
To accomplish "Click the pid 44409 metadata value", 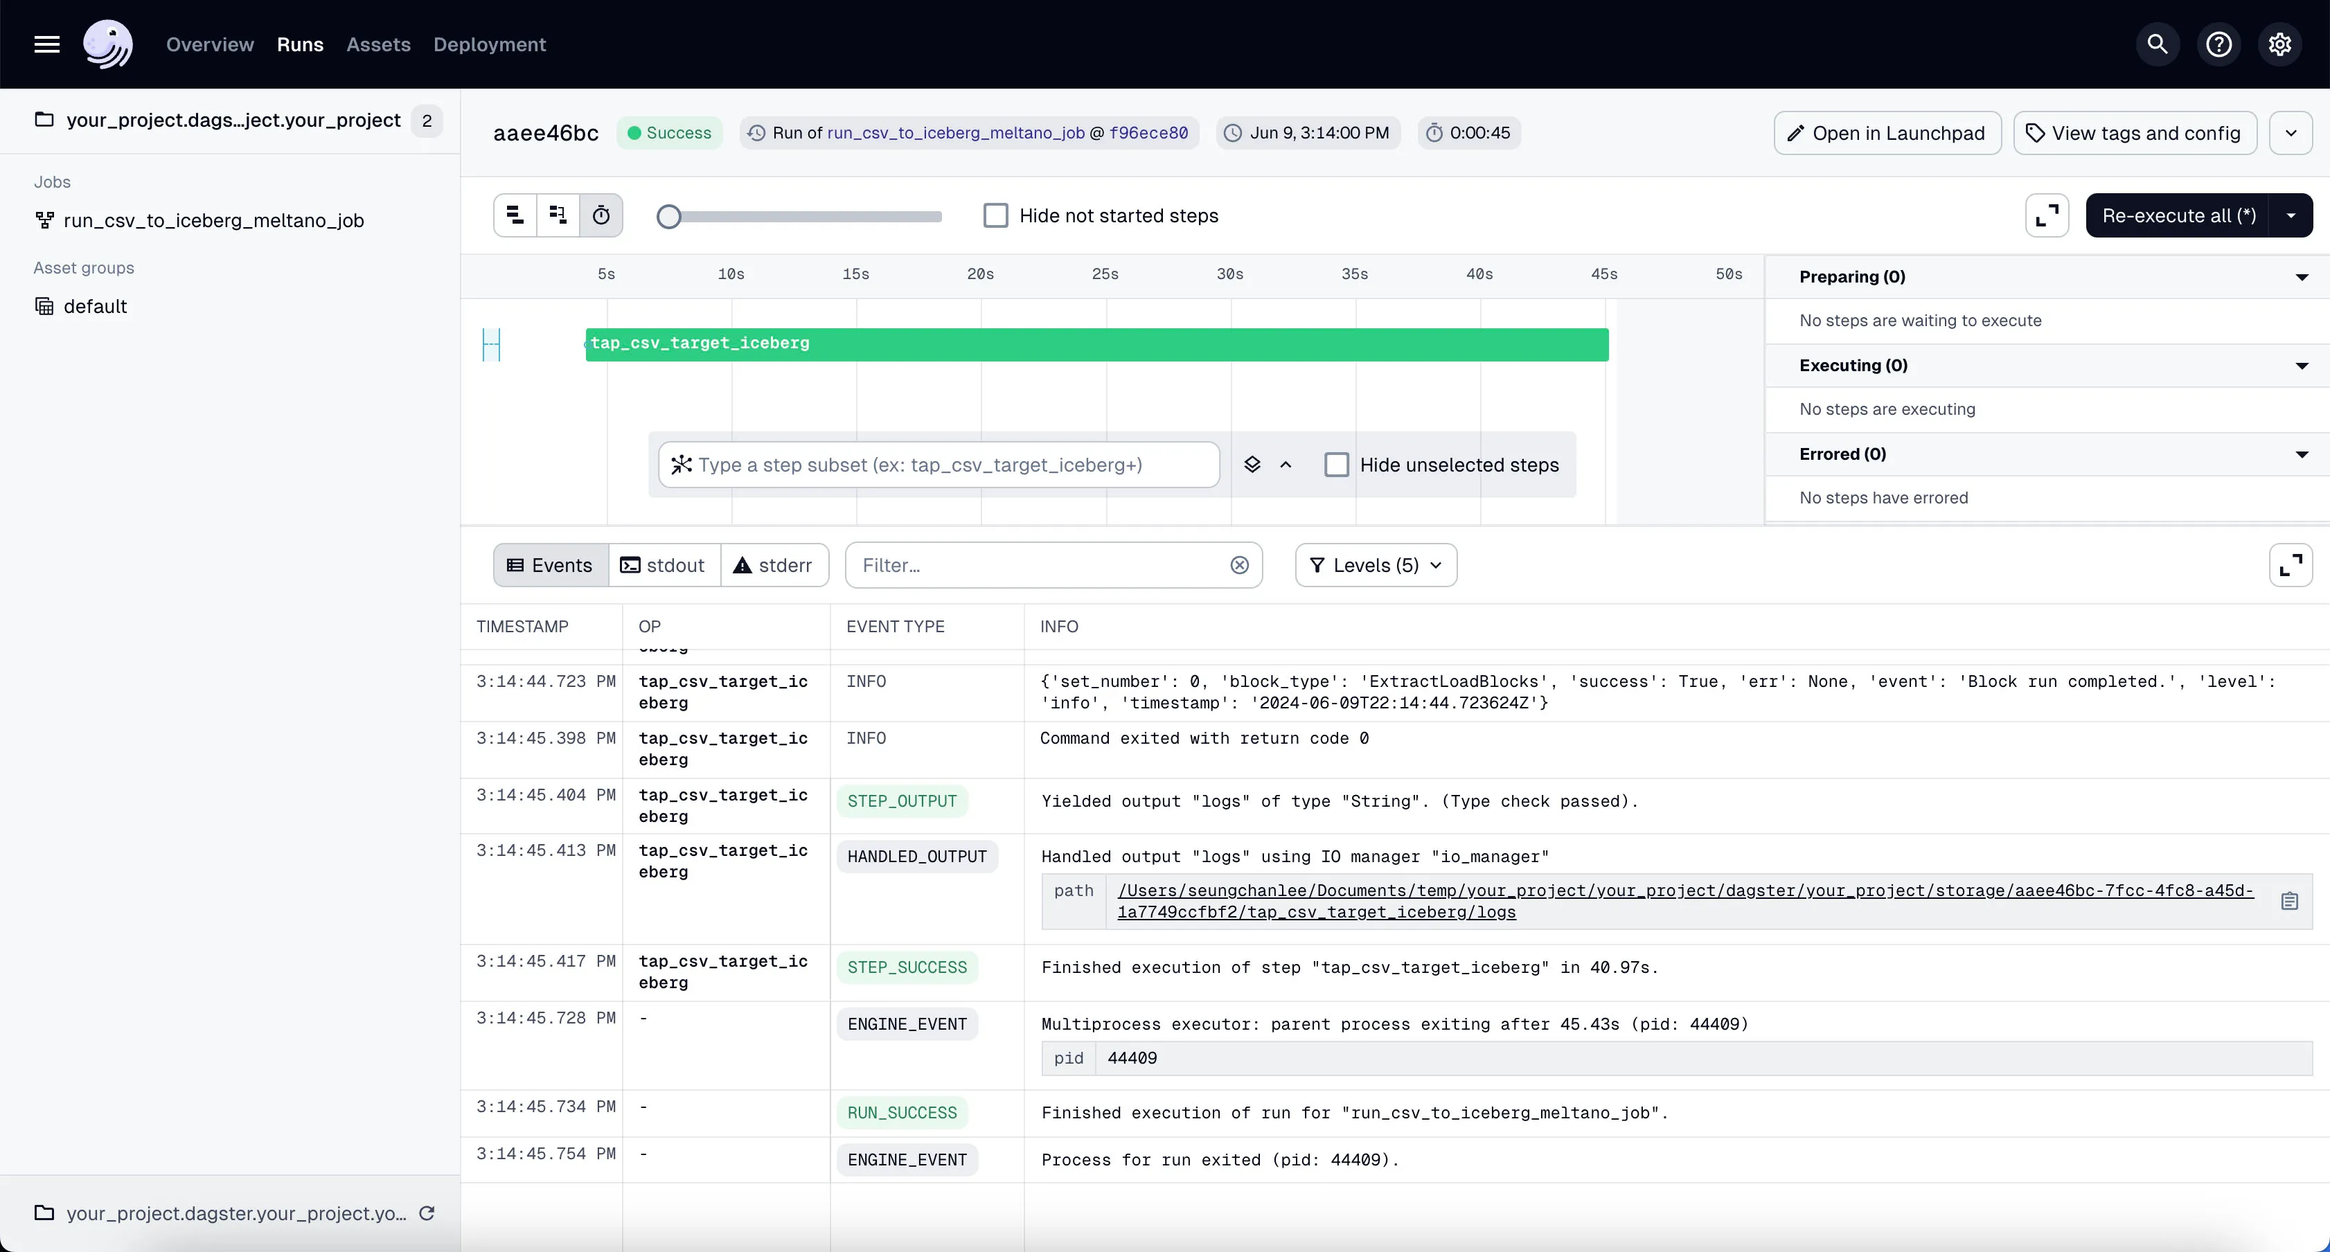I will click(1132, 1058).
